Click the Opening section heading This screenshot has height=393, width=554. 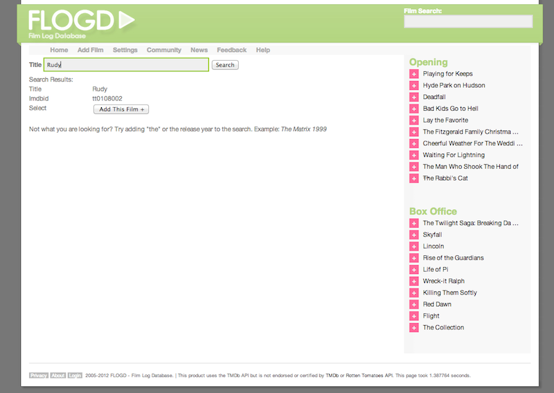[428, 62]
